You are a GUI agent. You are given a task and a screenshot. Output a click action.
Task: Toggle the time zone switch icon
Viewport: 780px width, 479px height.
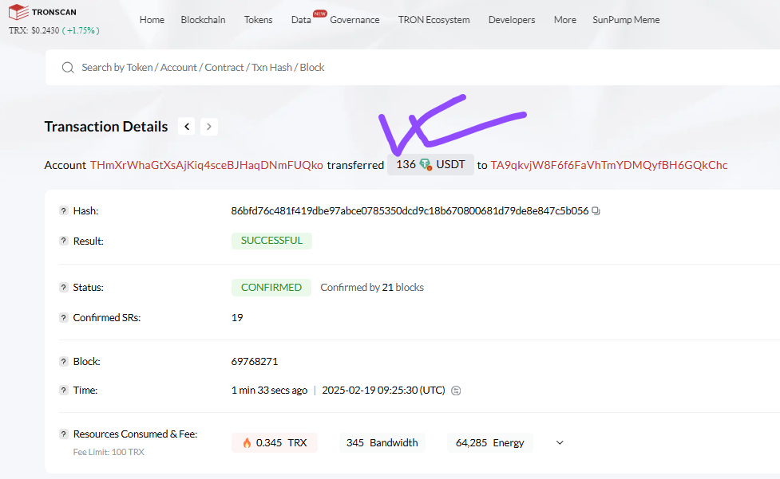click(456, 391)
